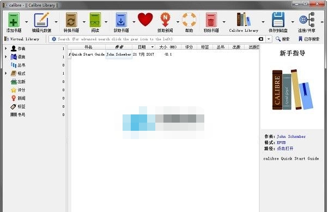The image size is (328, 212).
Task: Show more toolbar items via the chevron
Action: point(321,22)
